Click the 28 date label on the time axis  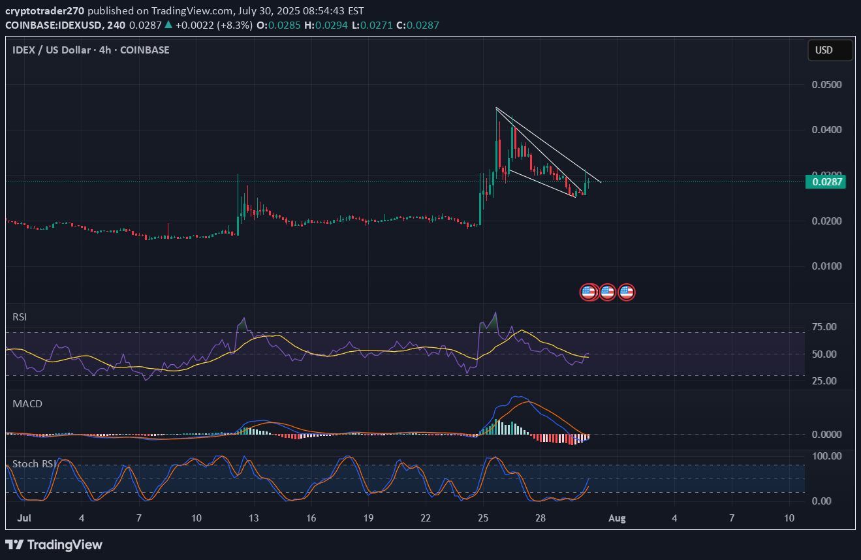tap(540, 518)
